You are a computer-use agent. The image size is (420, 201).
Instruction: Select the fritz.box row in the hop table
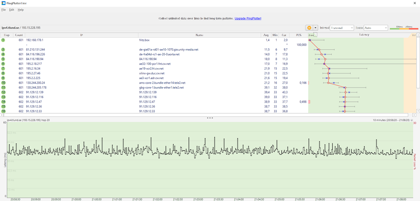pos(145,40)
